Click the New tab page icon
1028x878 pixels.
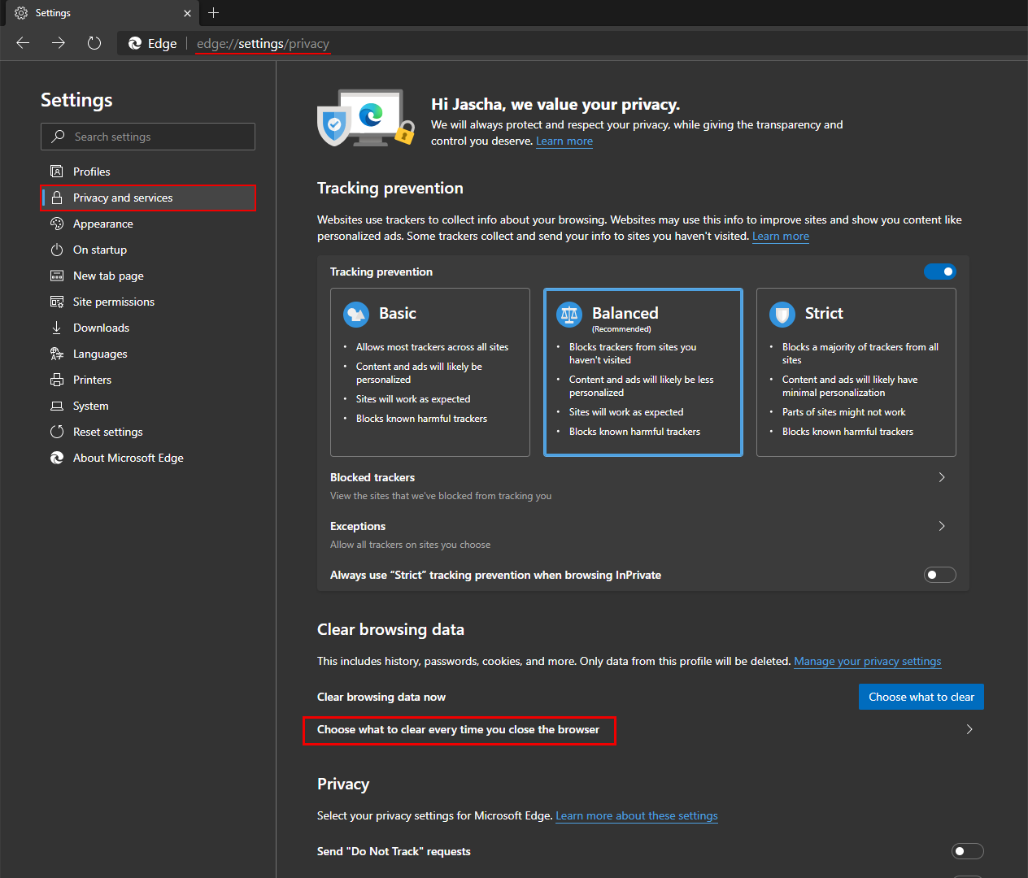point(57,276)
